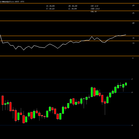Select the OH: 2.61 reading
Screen dimensions: 139x139
pyautogui.click(x=95, y=9)
